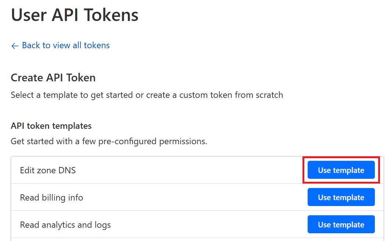This screenshot has height=241, width=387.
Task: Click the phrase "pre-configured permissions"
Action: pos(153,141)
